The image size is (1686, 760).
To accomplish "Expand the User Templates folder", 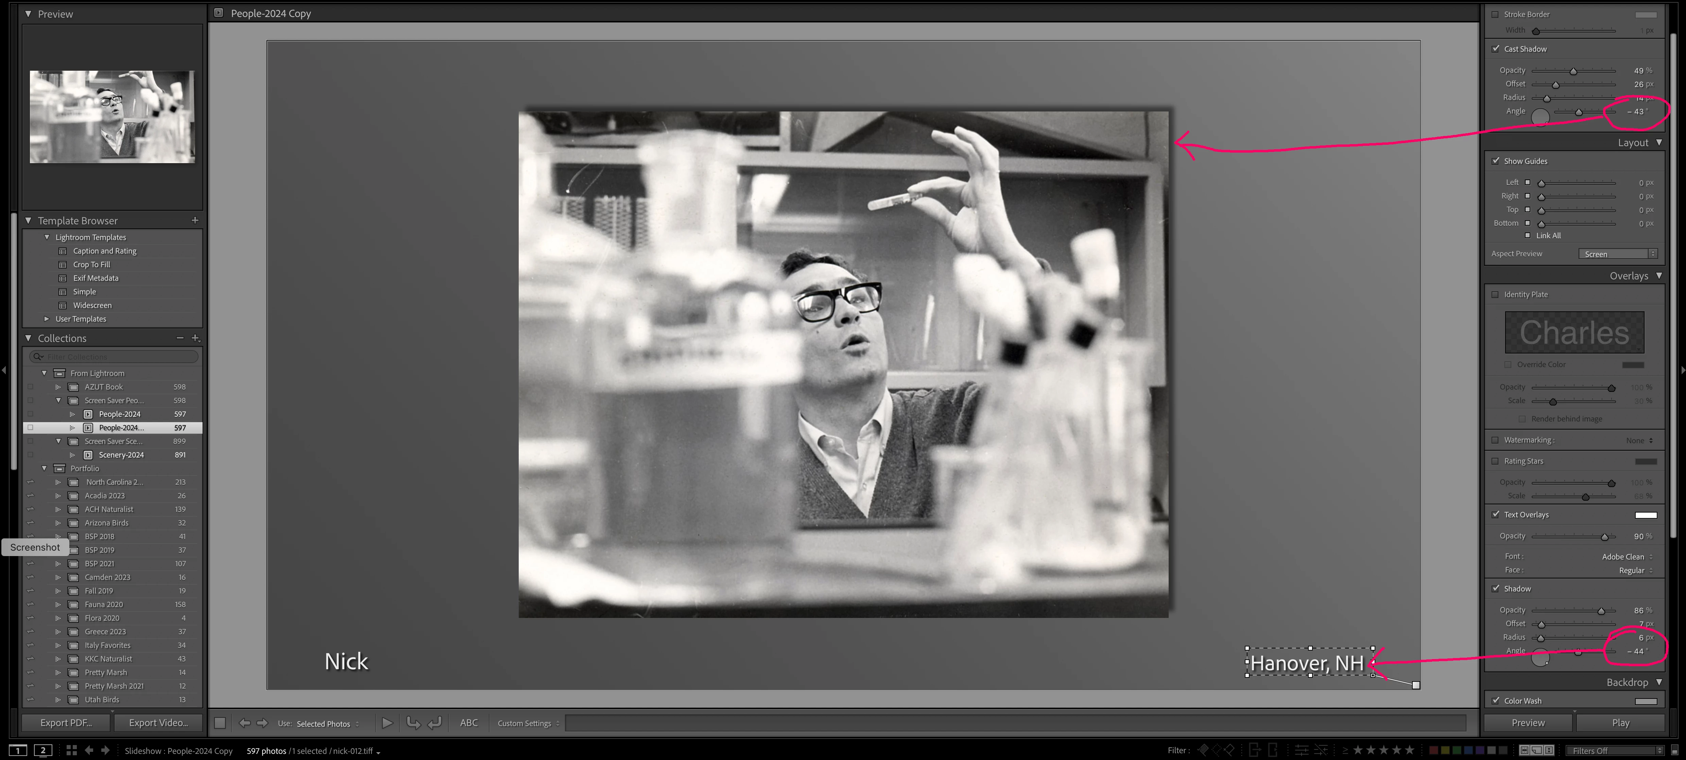I will click(x=47, y=319).
